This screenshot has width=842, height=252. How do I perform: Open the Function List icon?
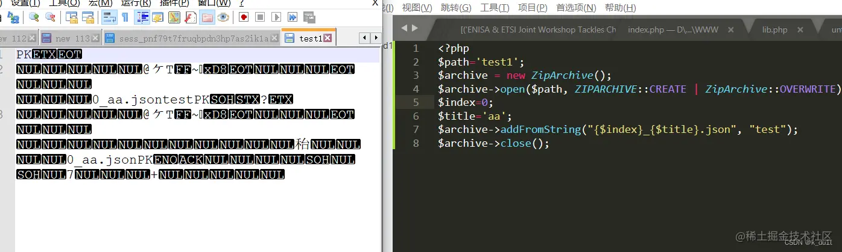click(x=191, y=17)
